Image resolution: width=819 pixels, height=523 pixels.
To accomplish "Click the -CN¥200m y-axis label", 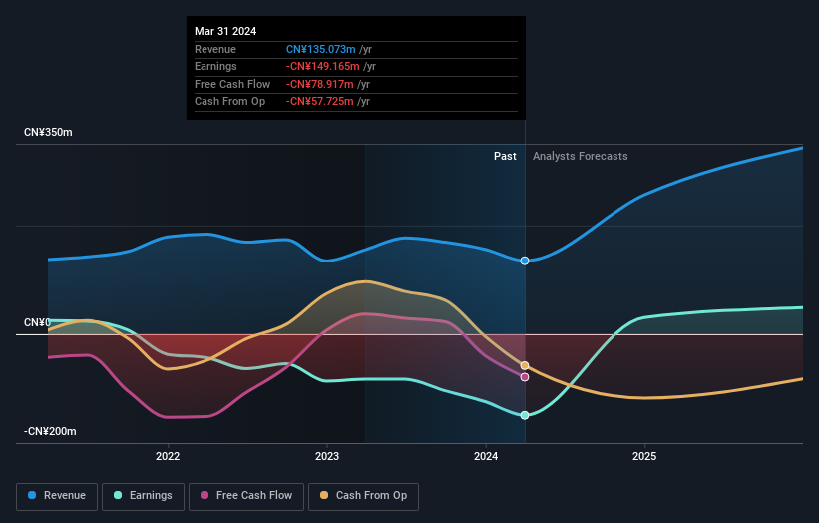I will click(x=50, y=431).
